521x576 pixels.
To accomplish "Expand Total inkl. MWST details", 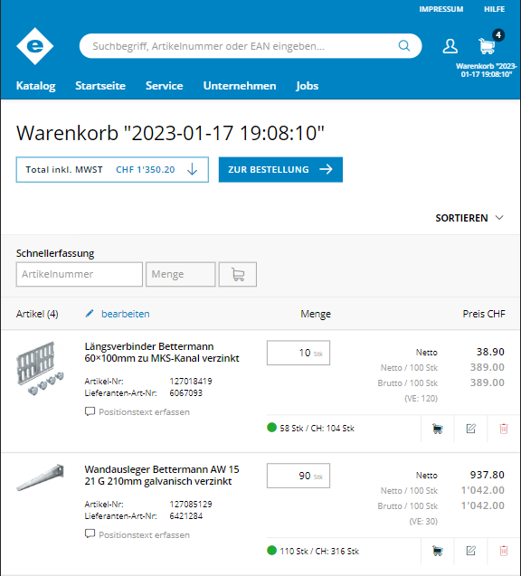I will click(112, 170).
